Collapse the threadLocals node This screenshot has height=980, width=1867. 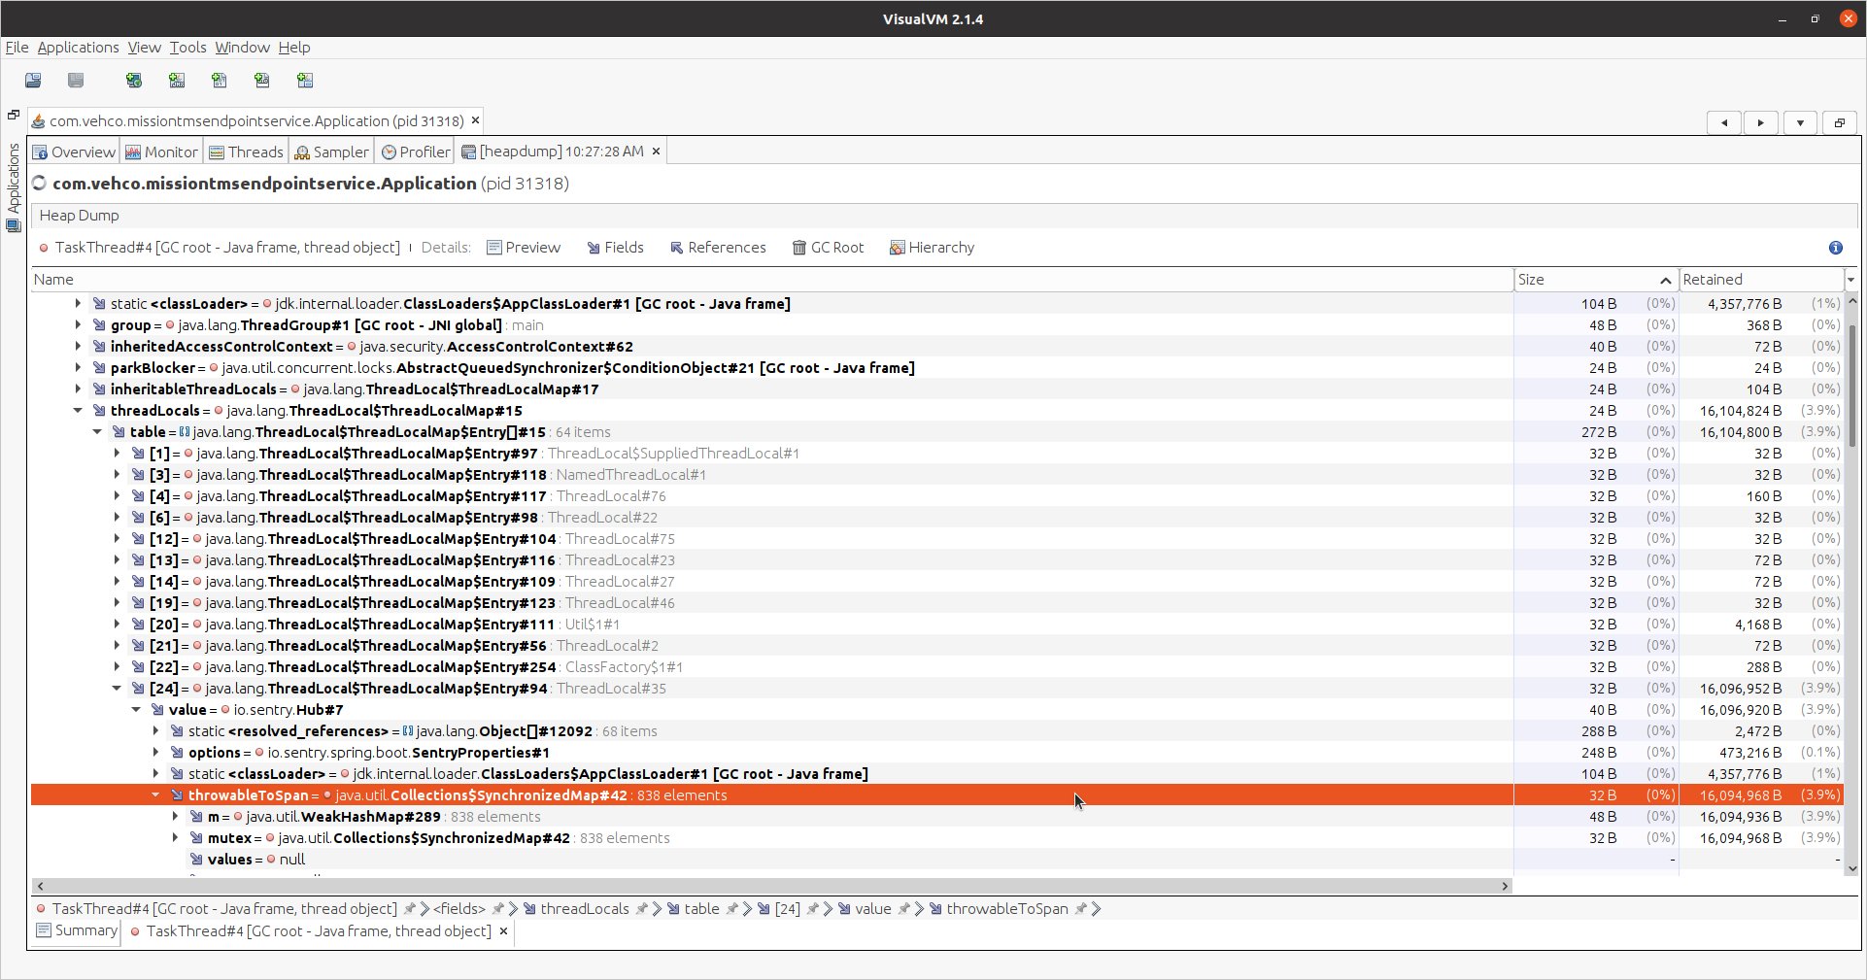[x=78, y=410]
